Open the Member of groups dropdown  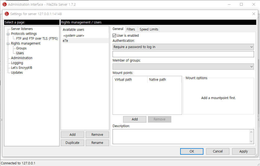click(183, 66)
